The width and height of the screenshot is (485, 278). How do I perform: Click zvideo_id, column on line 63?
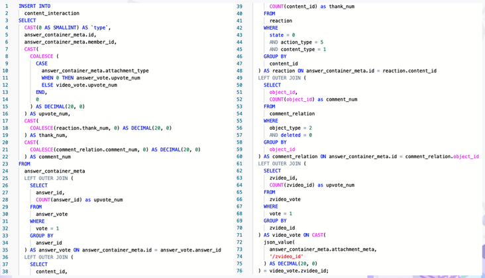[x=284, y=178]
